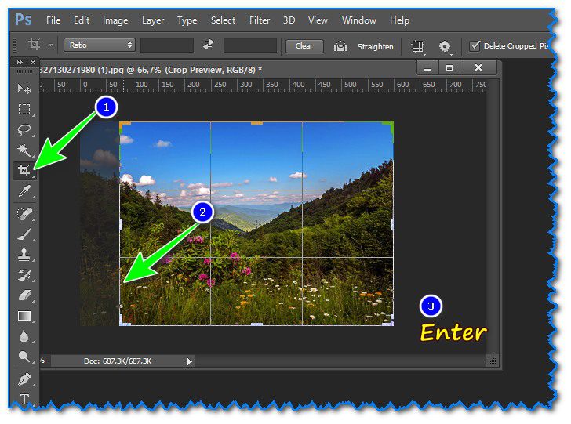This screenshot has height=424, width=571.
Task: Select the Crop tool in toolbar
Action: pos(24,171)
